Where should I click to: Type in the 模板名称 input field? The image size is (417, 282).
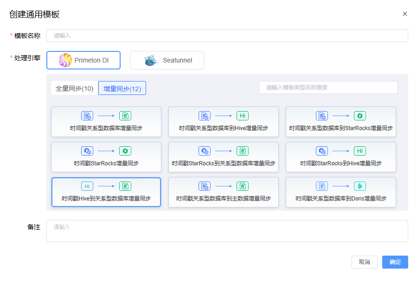click(227, 36)
